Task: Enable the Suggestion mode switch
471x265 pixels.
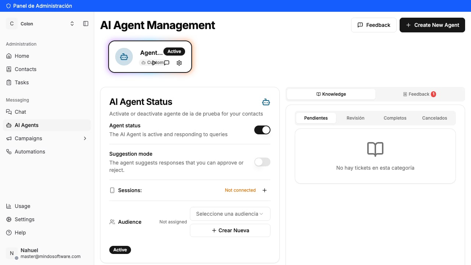Action: click(262, 162)
